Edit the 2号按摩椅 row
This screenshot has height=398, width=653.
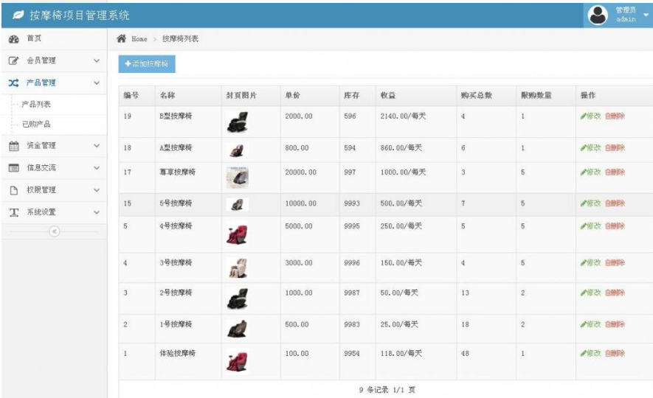click(x=590, y=293)
